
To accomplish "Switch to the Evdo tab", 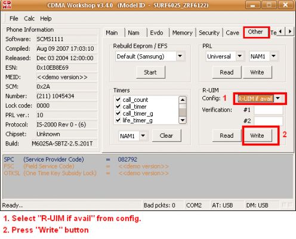I will point(156,33).
